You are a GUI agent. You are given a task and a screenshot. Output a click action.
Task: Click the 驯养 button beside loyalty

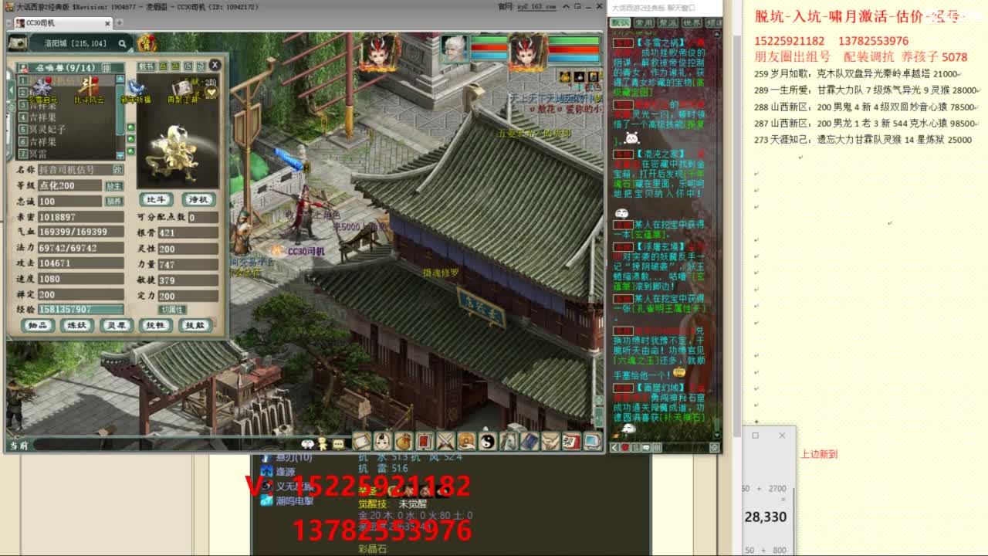(x=114, y=202)
